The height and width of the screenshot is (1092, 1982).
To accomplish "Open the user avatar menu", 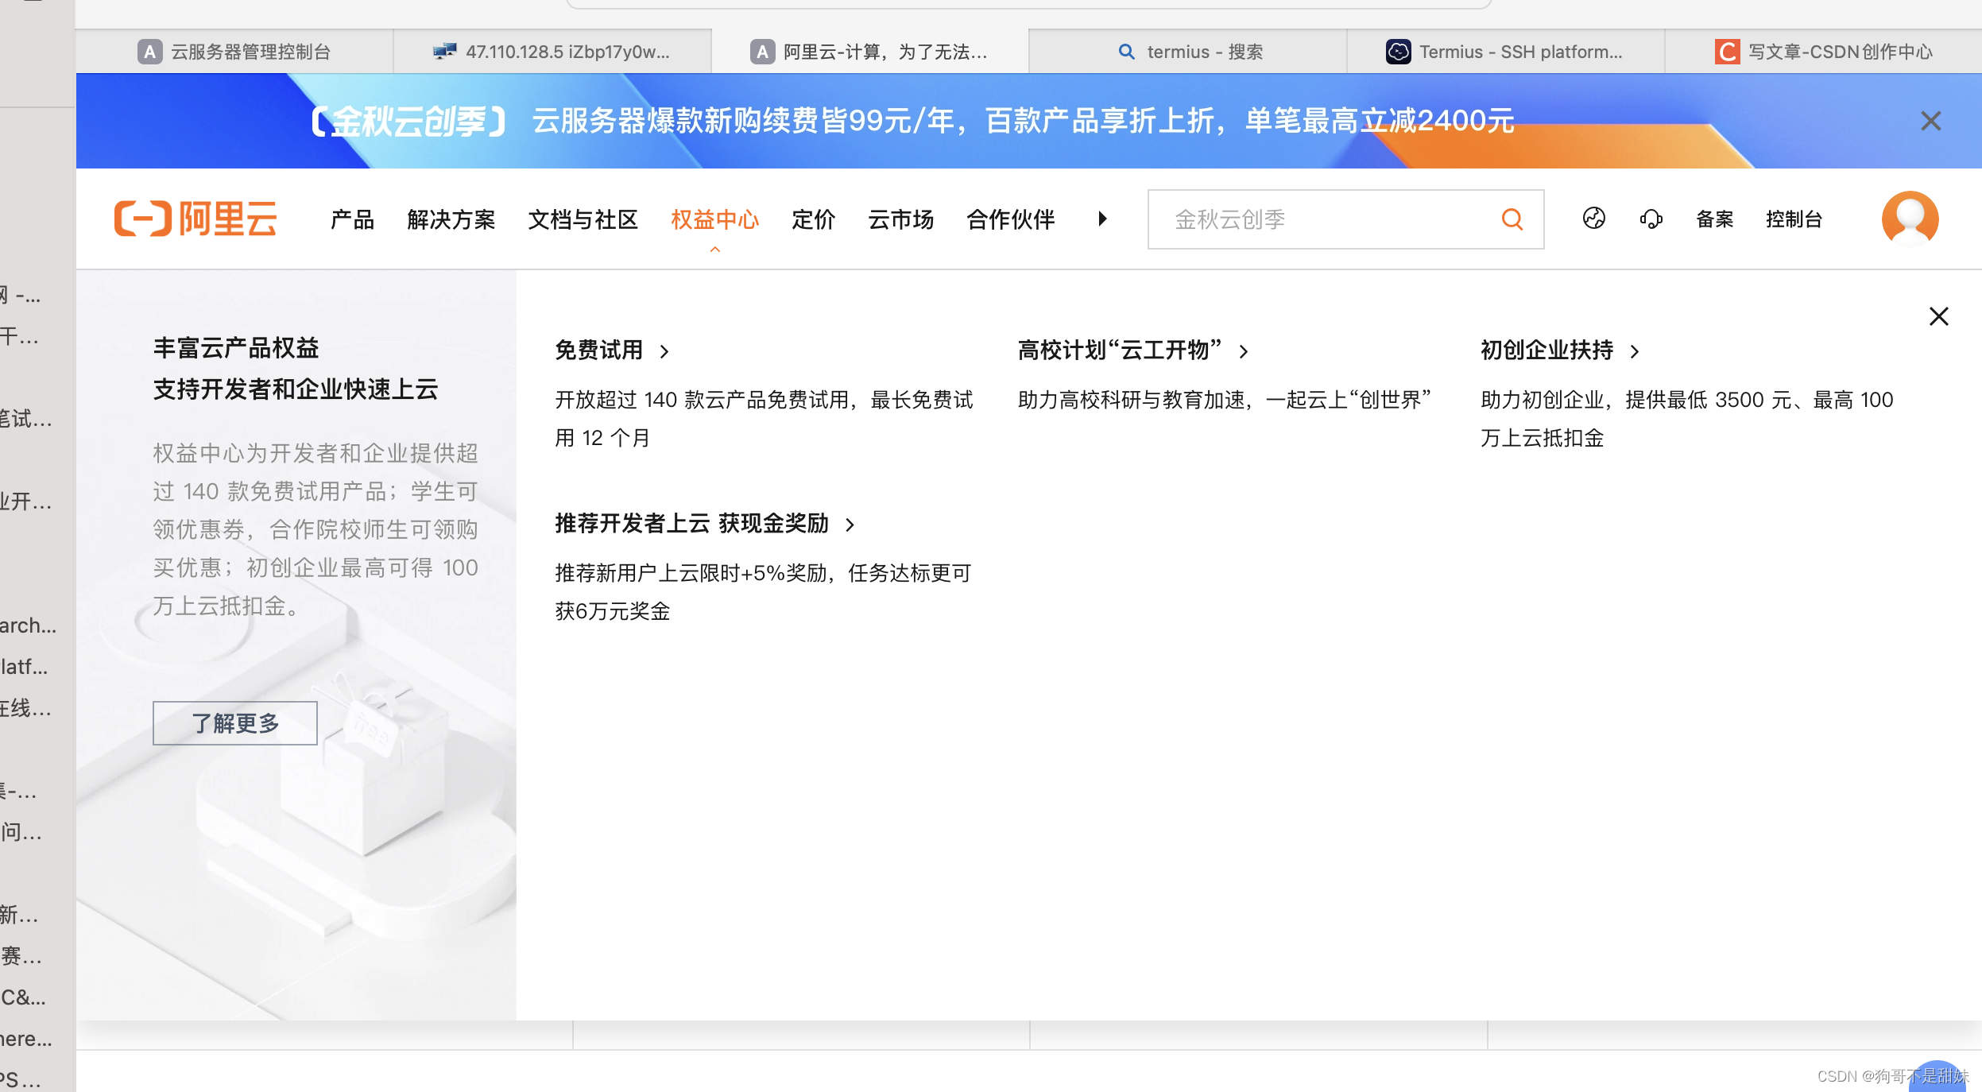I will (x=1910, y=219).
